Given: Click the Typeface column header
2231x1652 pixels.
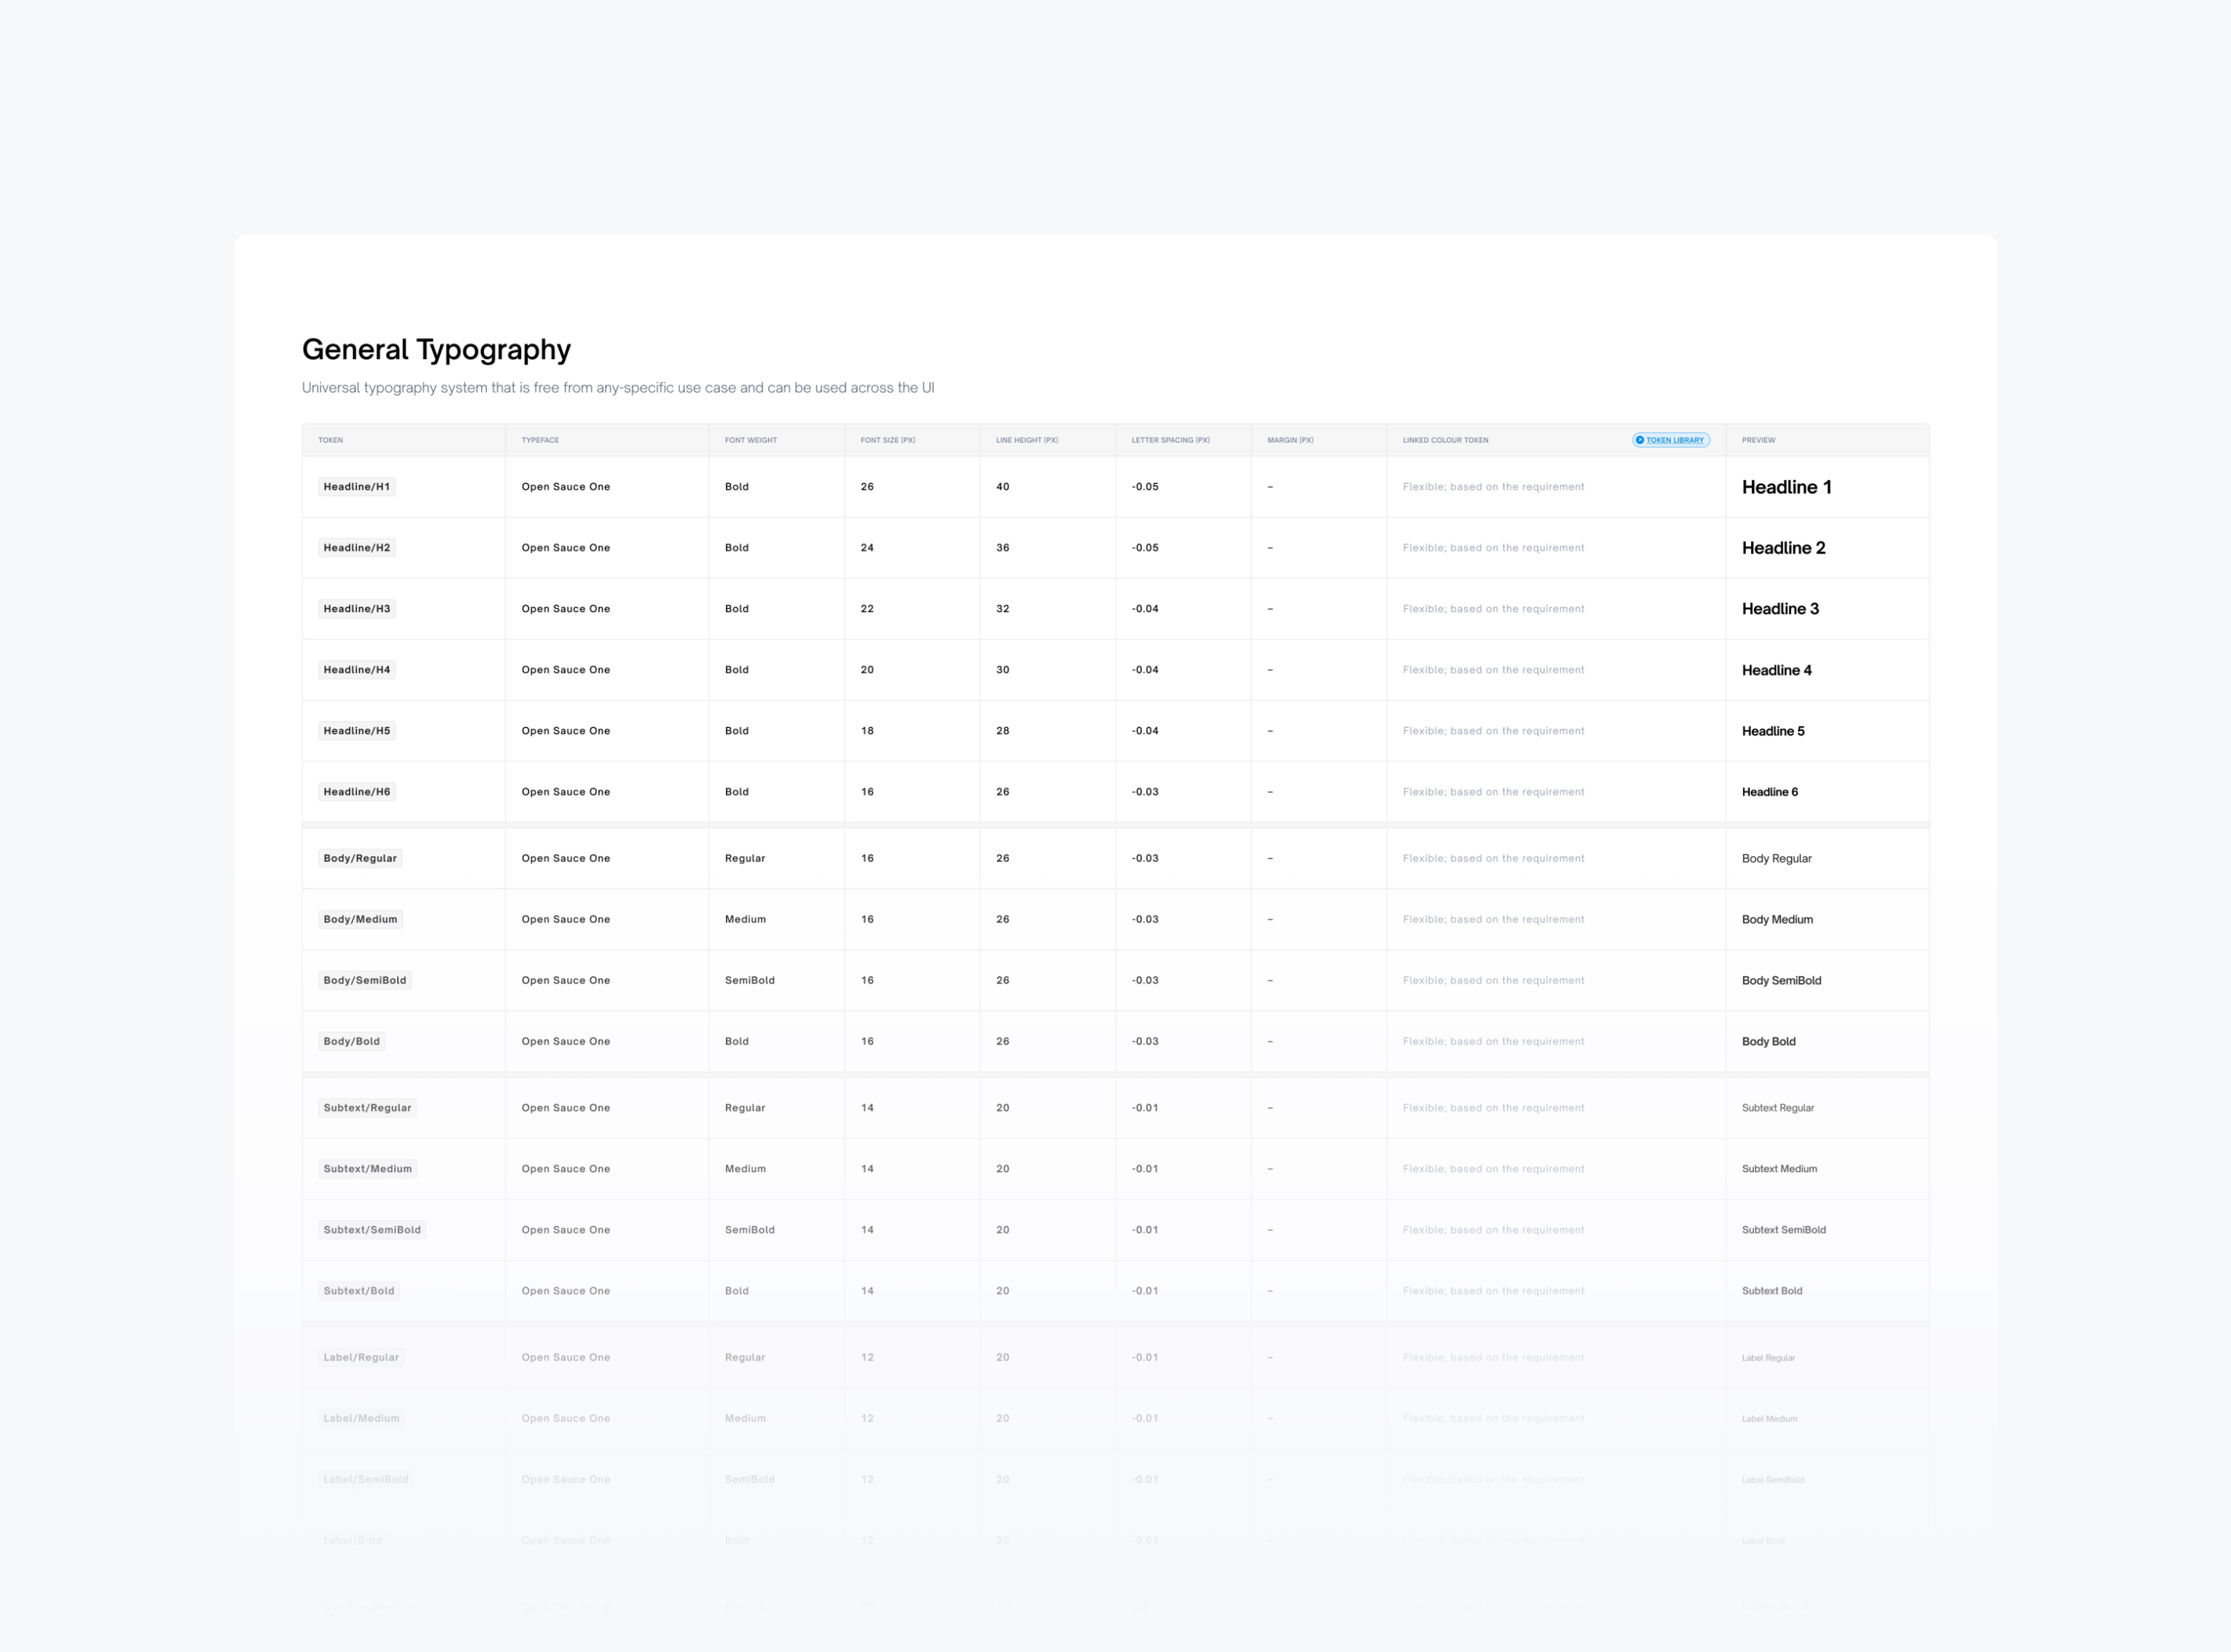Looking at the screenshot, I should [540, 440].
